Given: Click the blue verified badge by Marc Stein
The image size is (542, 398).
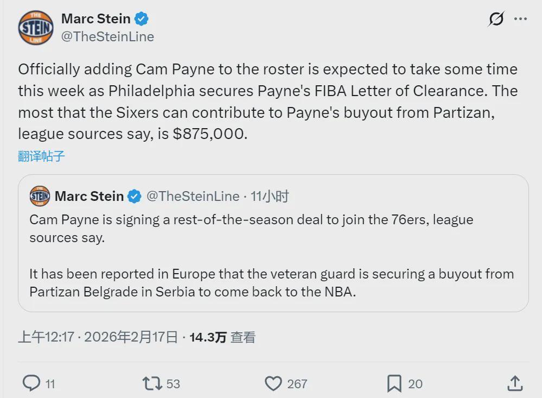Looking at the screenshot, I should click(142, 19).
